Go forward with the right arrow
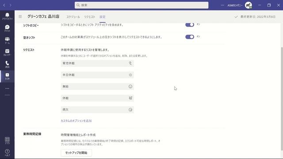This screenshot has height=159, width=283. [x=11, y=5]
